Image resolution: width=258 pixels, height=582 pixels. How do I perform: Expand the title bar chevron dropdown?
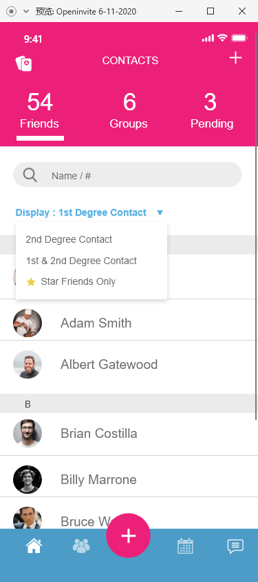click(x=26, y=12)
